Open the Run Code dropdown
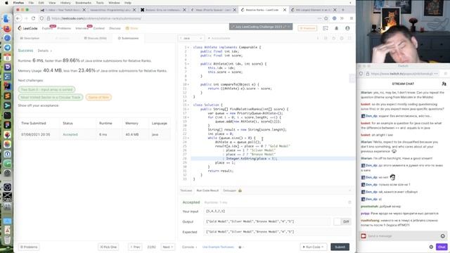The image size is (450, 253). tap(313, 247)
